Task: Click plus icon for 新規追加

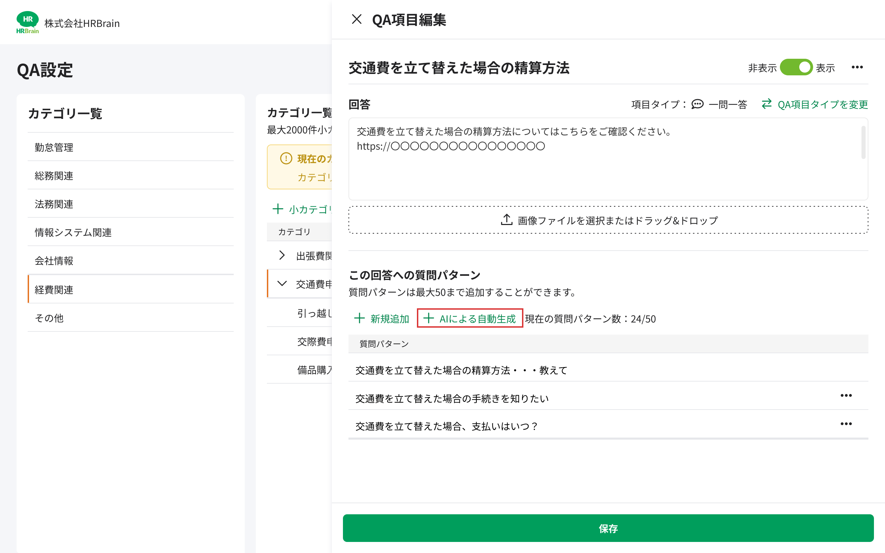Action: (x=360, y=318)
